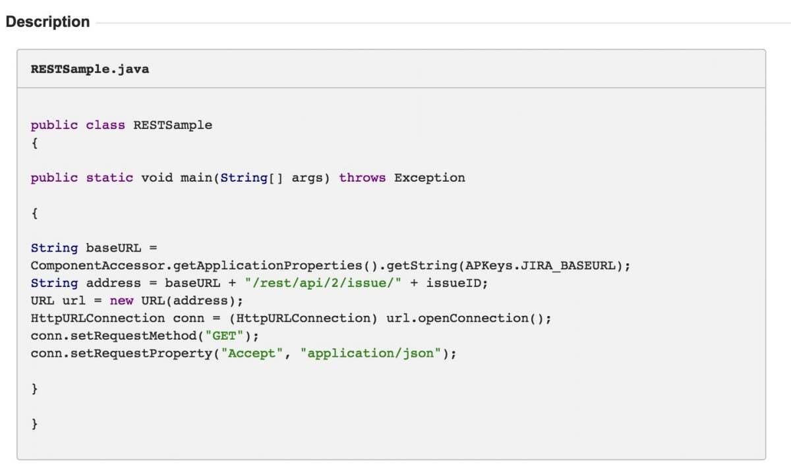Click the closing brace of the main method
Viewport: 791px width, 474px height.
34,388
